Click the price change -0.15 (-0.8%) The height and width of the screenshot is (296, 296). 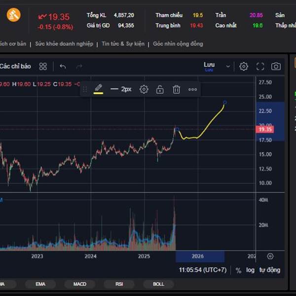tap(55, 27)
